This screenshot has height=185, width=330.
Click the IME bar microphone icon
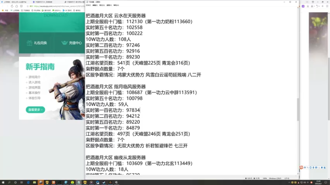313,168
